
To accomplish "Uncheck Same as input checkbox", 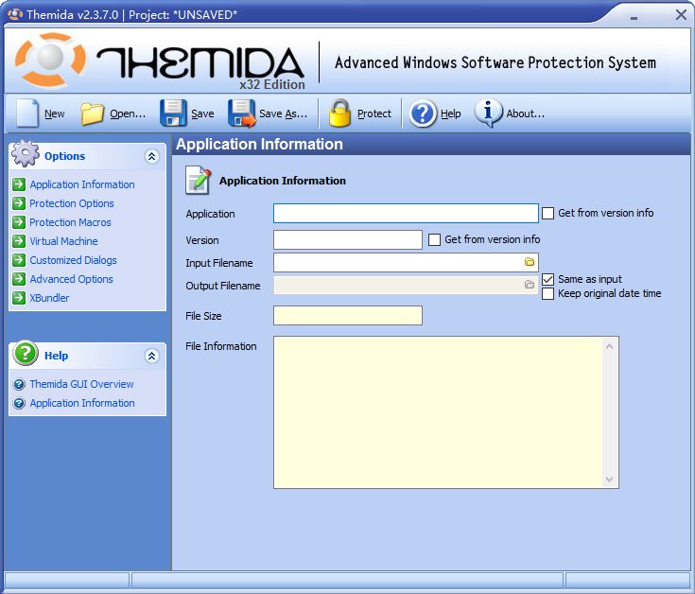I will [547, 279].
